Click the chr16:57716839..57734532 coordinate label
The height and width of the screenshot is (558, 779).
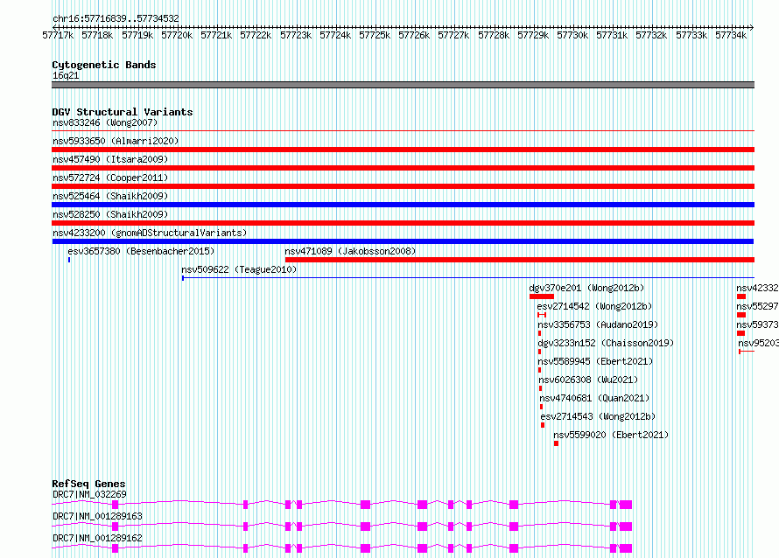coord(116,19)
